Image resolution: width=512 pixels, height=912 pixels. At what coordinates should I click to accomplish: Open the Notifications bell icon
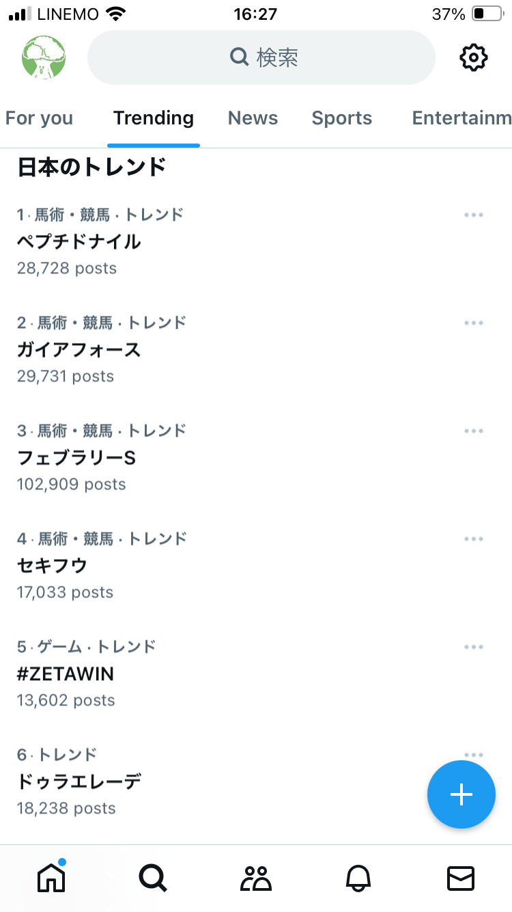point(358,878)
